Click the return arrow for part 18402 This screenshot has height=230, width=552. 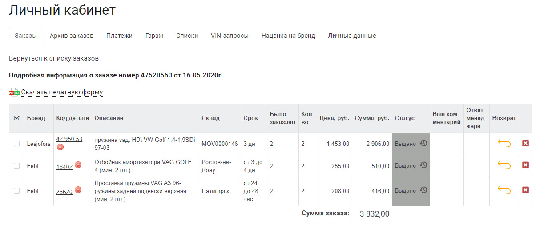pos(504,165)
